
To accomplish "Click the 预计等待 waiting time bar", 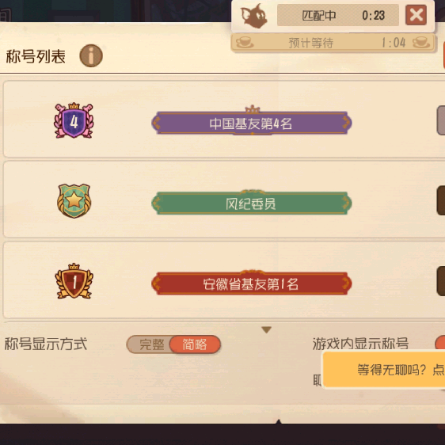I will [333, 43].
